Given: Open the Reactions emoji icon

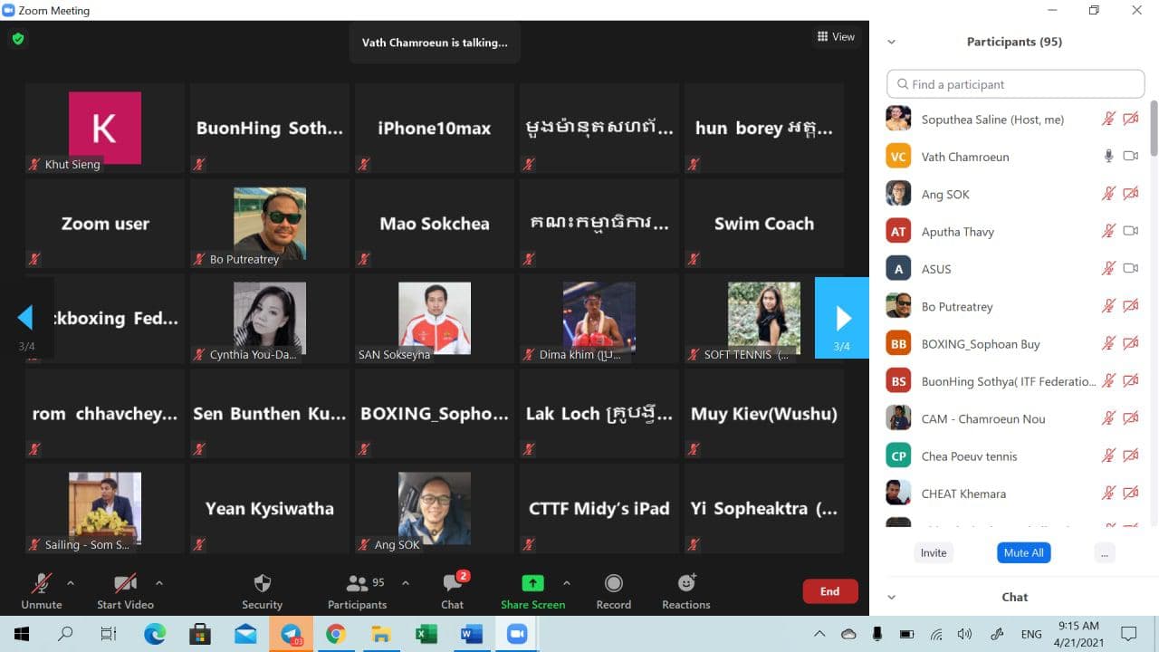Looking at the screenshot, I should point(685,584).
